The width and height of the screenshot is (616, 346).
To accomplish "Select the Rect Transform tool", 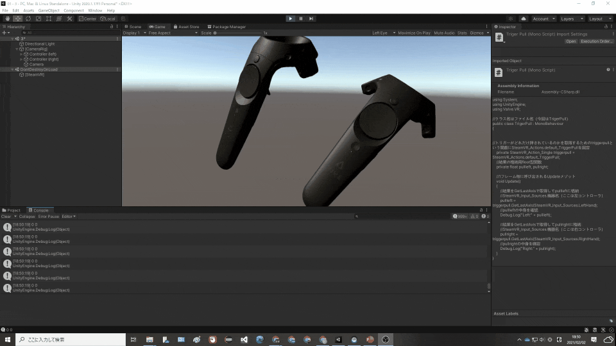I will [49, 19].
